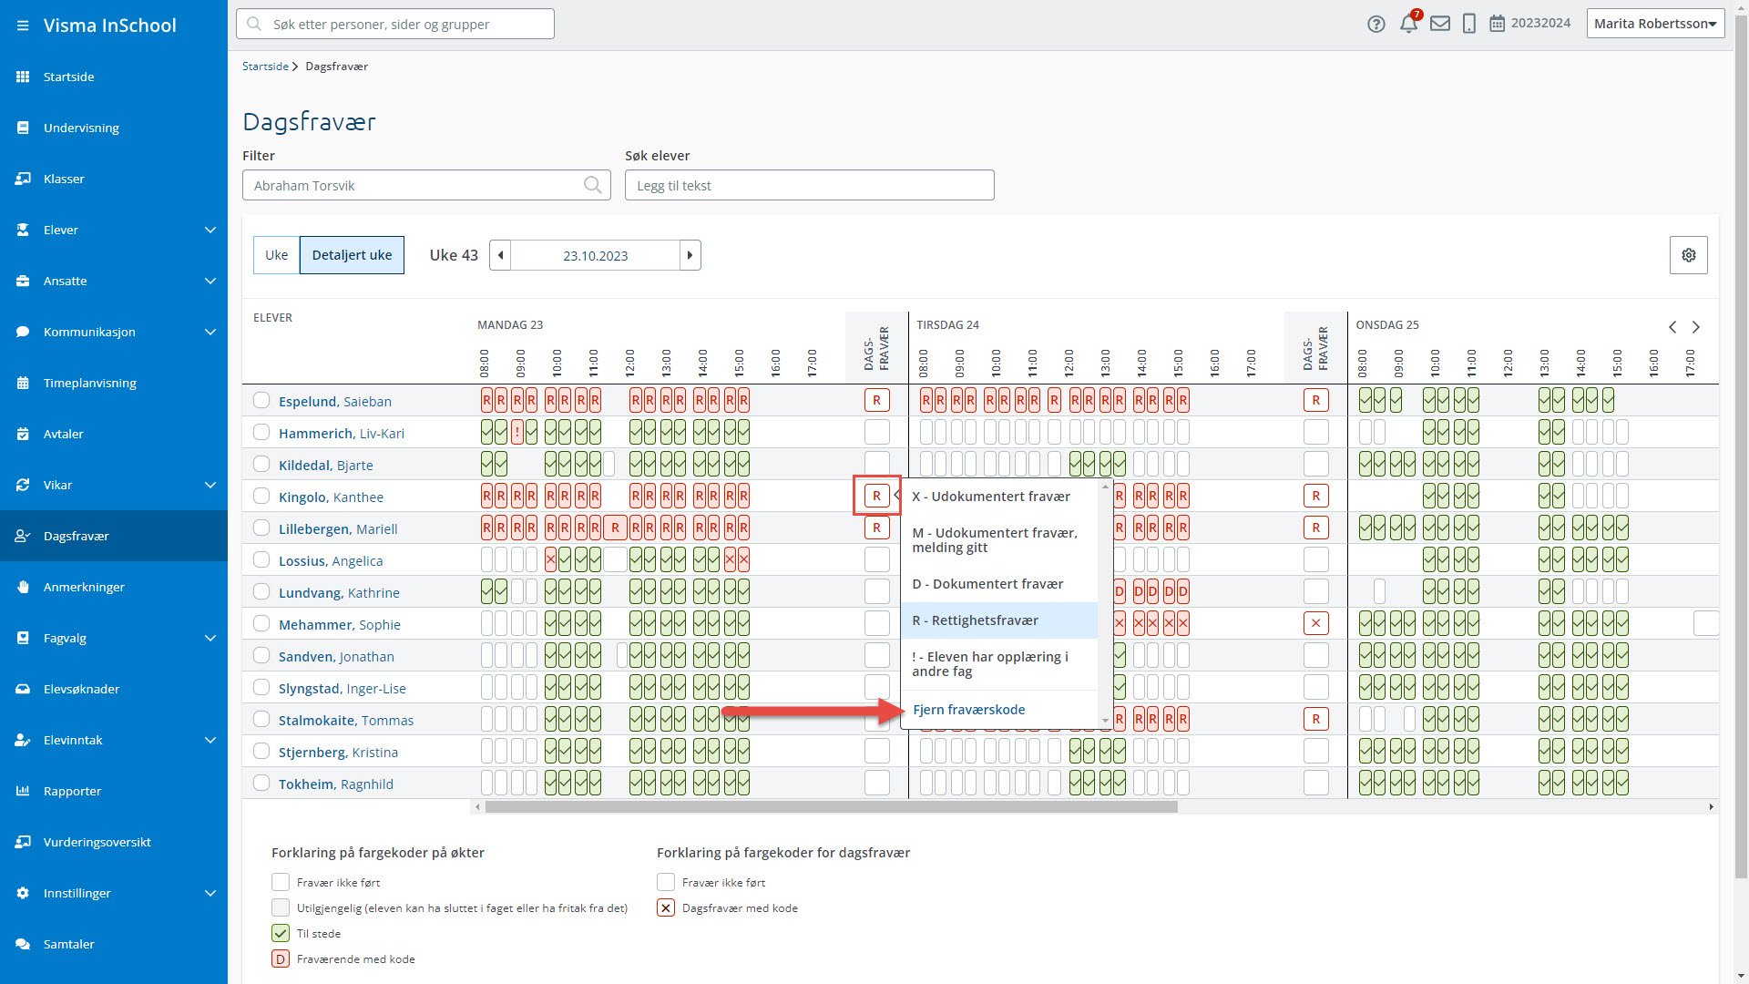Choose R - Rettighetsfravær
Image resolution: width=1749 pixels, height=984 pixels.
coord(999,620)
